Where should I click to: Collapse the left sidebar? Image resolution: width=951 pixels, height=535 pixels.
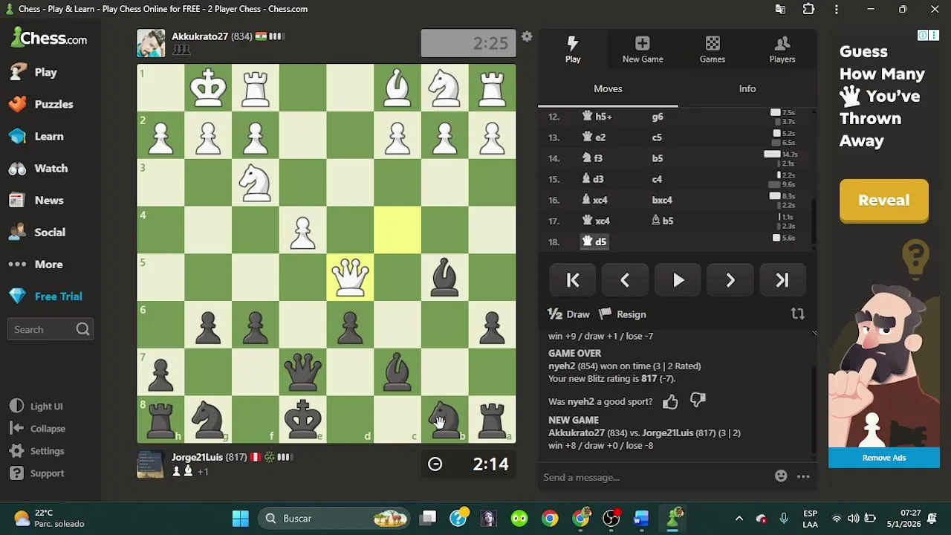point(38,429)
